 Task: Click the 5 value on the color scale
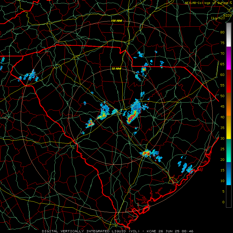(x=223, y=191)
